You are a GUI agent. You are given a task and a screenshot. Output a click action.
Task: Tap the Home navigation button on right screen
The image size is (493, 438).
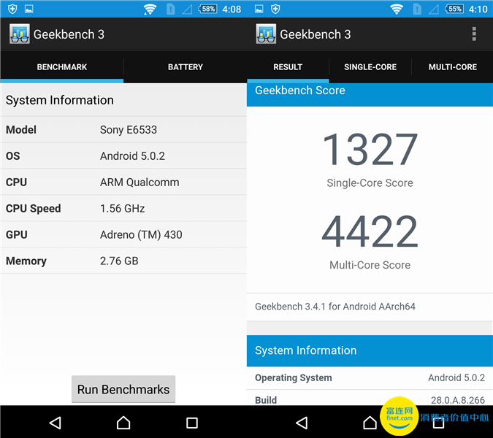point(370,423)
